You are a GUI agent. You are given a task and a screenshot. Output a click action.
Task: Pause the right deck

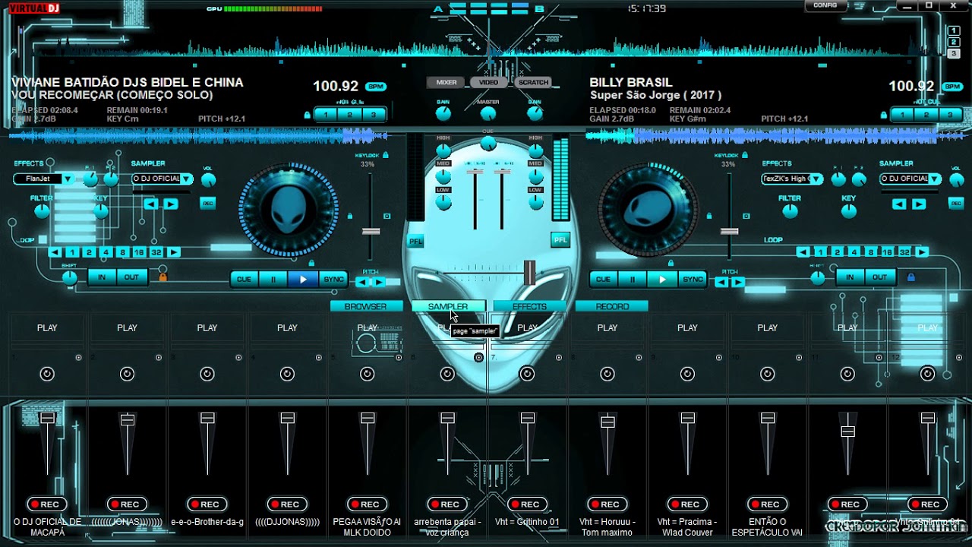[633, 279]
